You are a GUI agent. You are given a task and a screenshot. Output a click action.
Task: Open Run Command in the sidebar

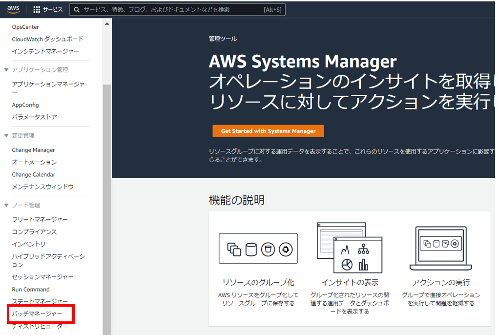[31, 290]
